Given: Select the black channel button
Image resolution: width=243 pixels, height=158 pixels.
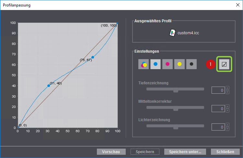Looking at the screenshot, I should (x=191, y=64).
